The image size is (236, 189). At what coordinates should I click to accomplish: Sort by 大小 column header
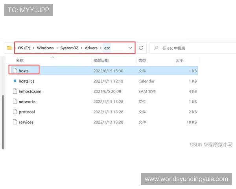180,60
